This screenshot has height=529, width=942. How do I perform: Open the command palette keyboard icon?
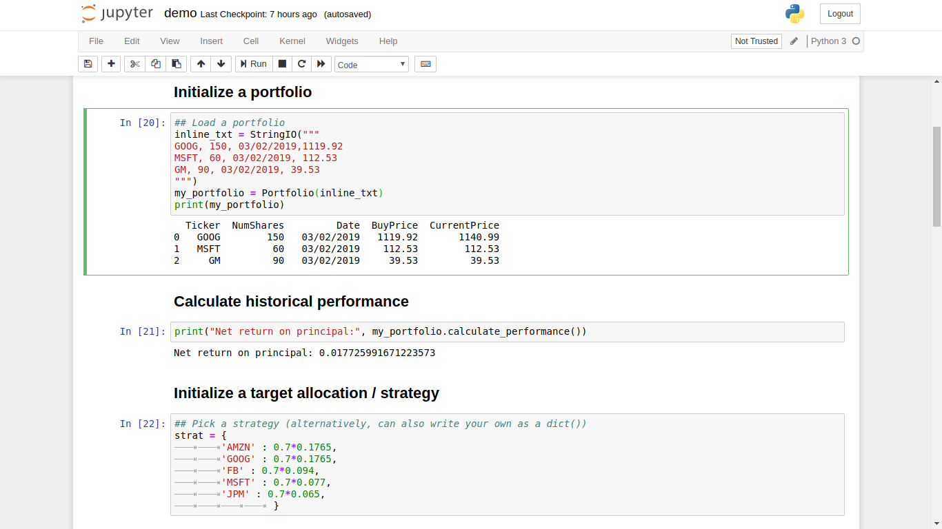[425, 64]
